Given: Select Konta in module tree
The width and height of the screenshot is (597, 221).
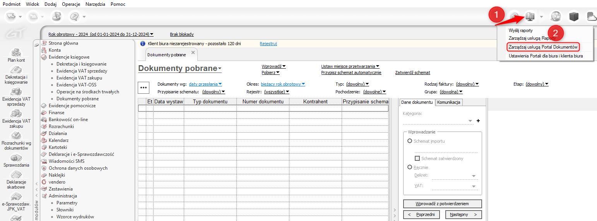Looking at the screenshot, I should (x=55, y=50).
